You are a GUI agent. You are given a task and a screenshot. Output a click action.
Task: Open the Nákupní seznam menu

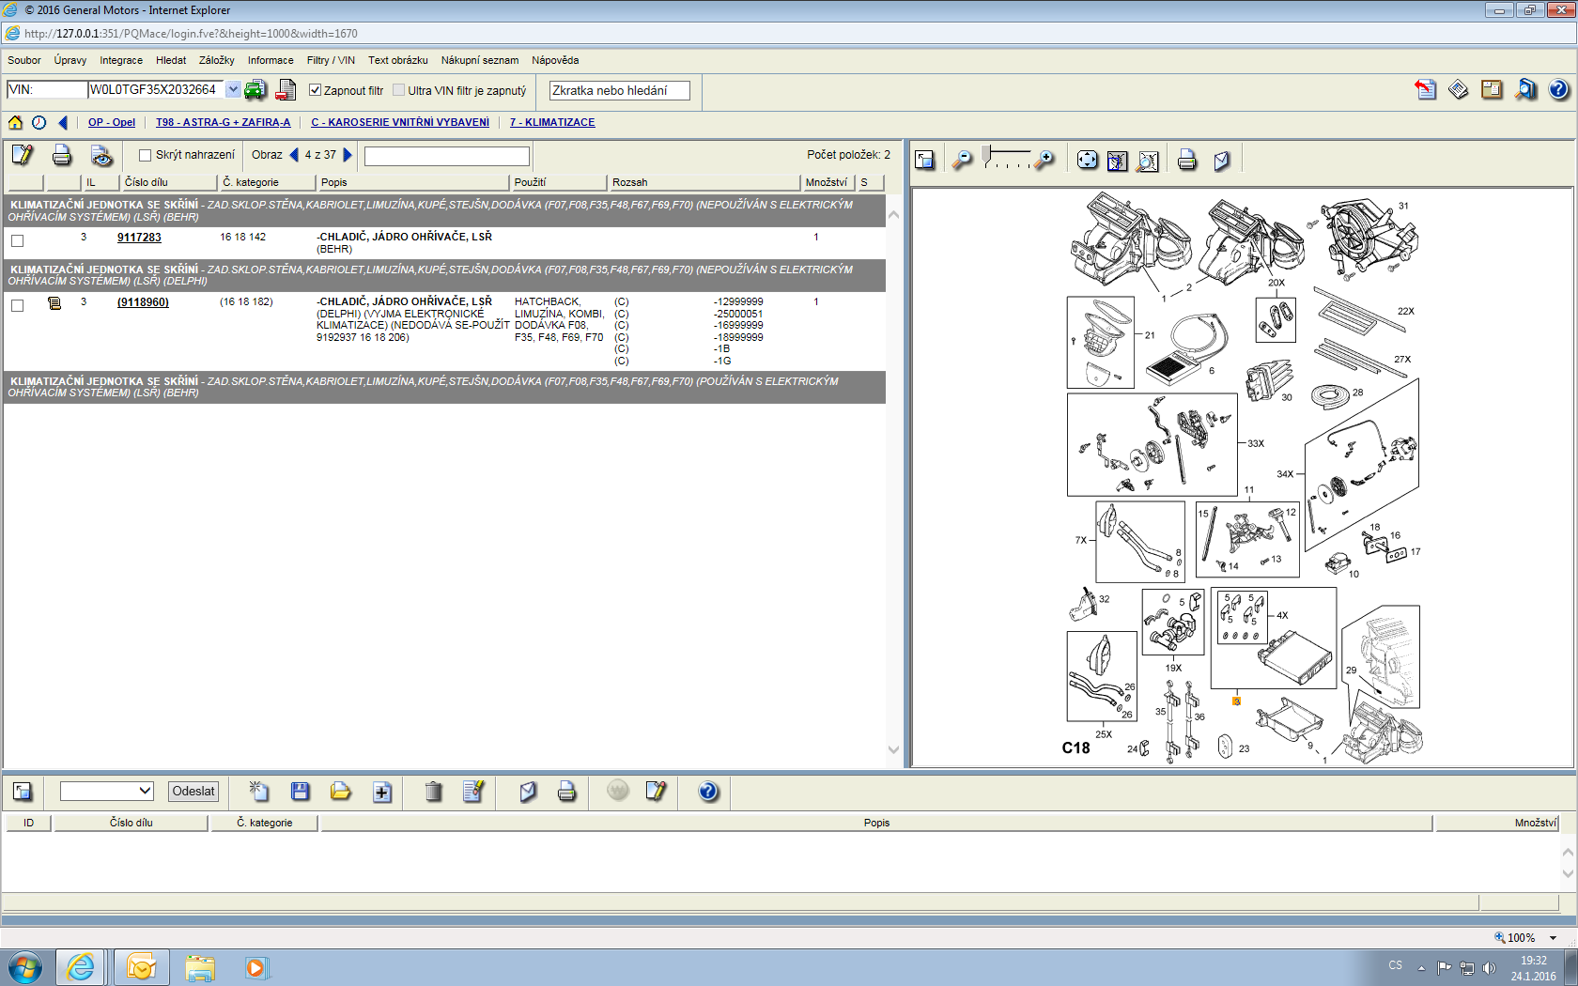point(479,60)
